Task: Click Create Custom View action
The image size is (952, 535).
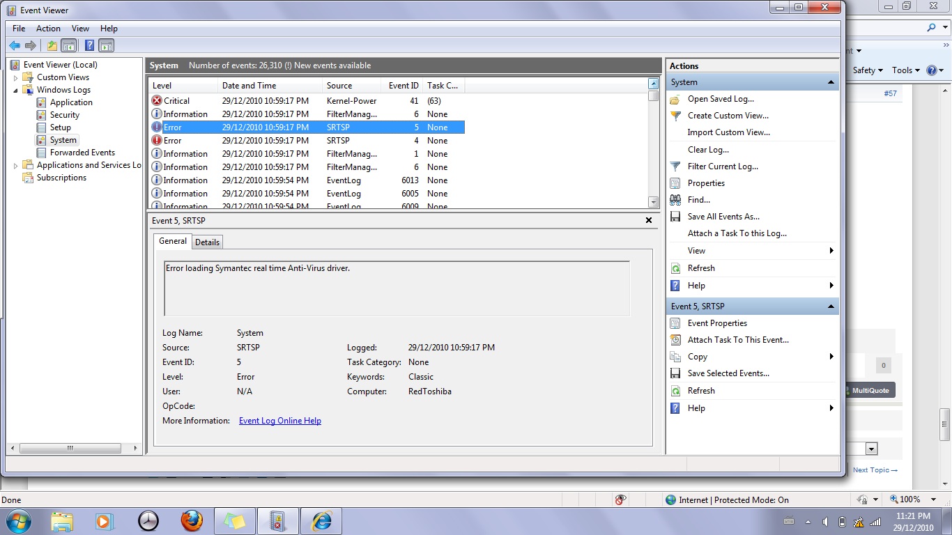Action: coord(728,116)
